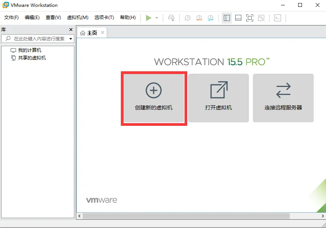
Task: Expand the library search filter dropdown arrow
Action: (71, 39)
